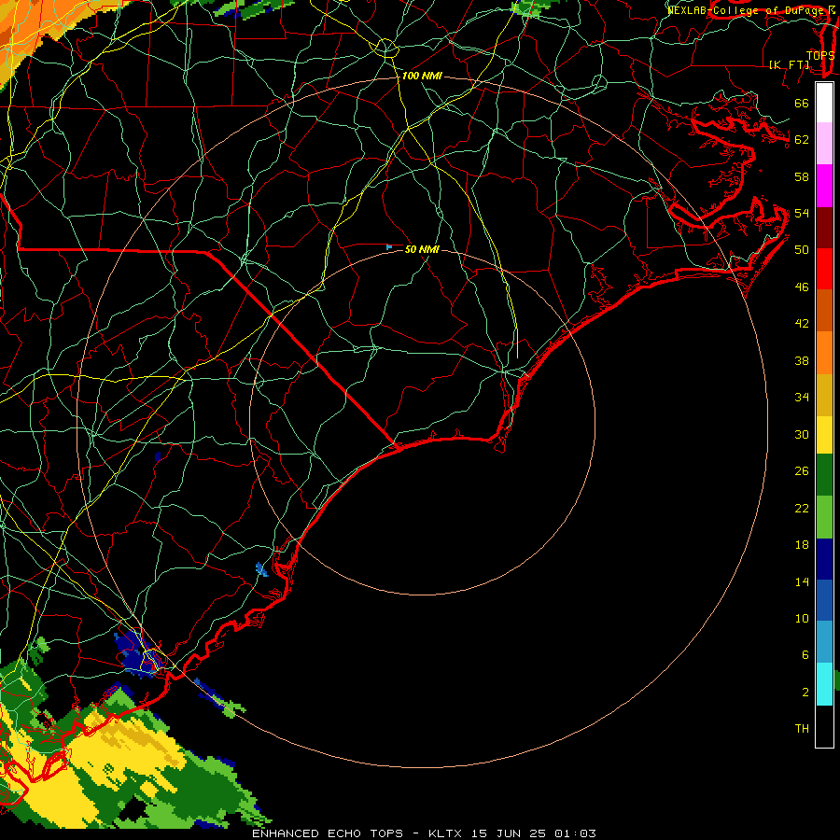Click the magenta legend swatch
The image size is (840, 840).
824,186
